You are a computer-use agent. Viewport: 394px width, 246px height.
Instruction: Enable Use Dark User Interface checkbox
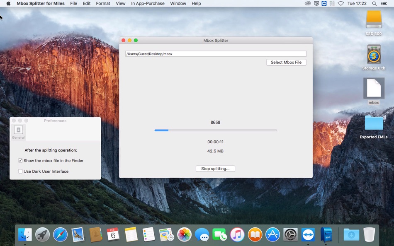[20, 171]
